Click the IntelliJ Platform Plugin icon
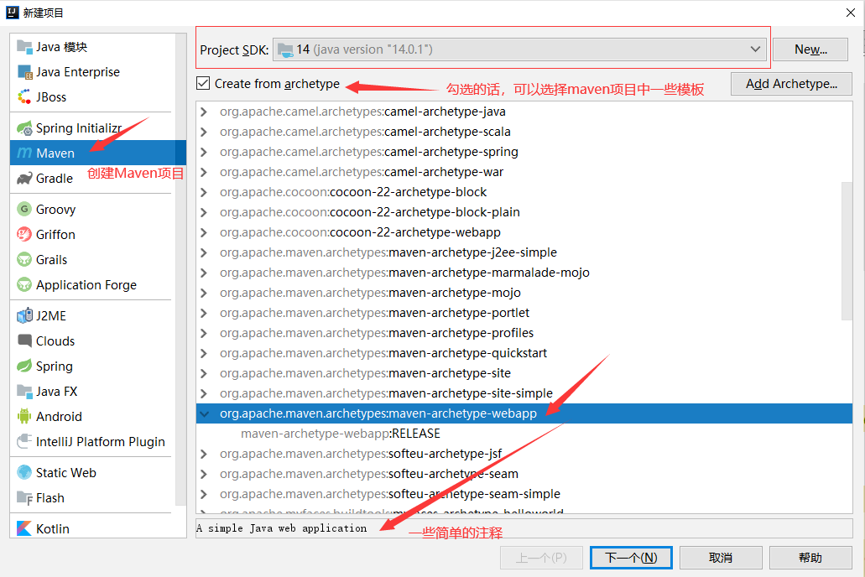This screenshot has height=577, width=865. tap(24, 441)
